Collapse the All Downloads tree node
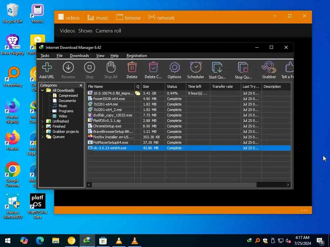 pos(43,90)
